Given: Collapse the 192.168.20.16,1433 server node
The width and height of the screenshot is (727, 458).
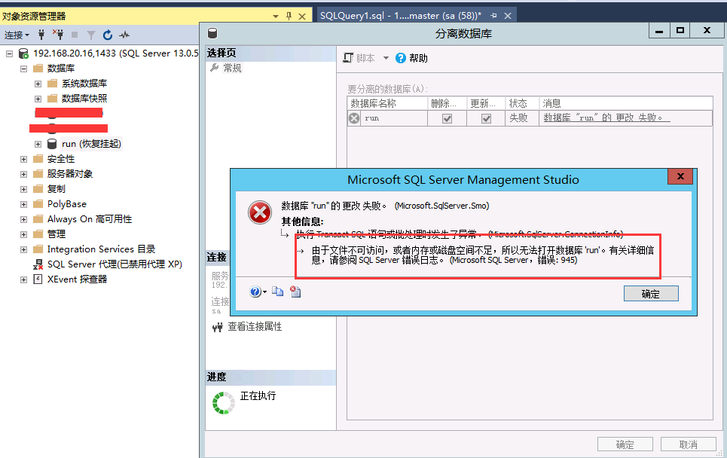Looking at the screenshot, I should [x=9, y=53].
